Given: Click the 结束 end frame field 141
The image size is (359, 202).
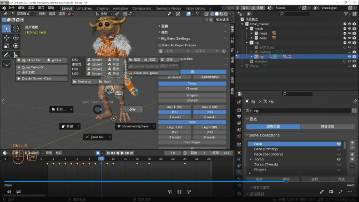Looking at the screenshot, I should 221,153.
